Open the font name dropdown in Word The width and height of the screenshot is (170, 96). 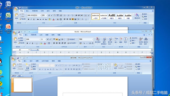(x=41, y=15)
